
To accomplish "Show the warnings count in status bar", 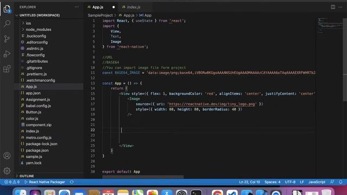I will pyautogui.click(x=16, y=182).
